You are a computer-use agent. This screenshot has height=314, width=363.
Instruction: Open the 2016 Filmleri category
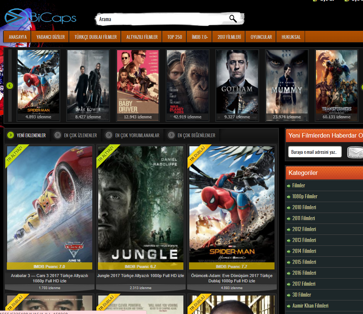click(x=304, y=273)
